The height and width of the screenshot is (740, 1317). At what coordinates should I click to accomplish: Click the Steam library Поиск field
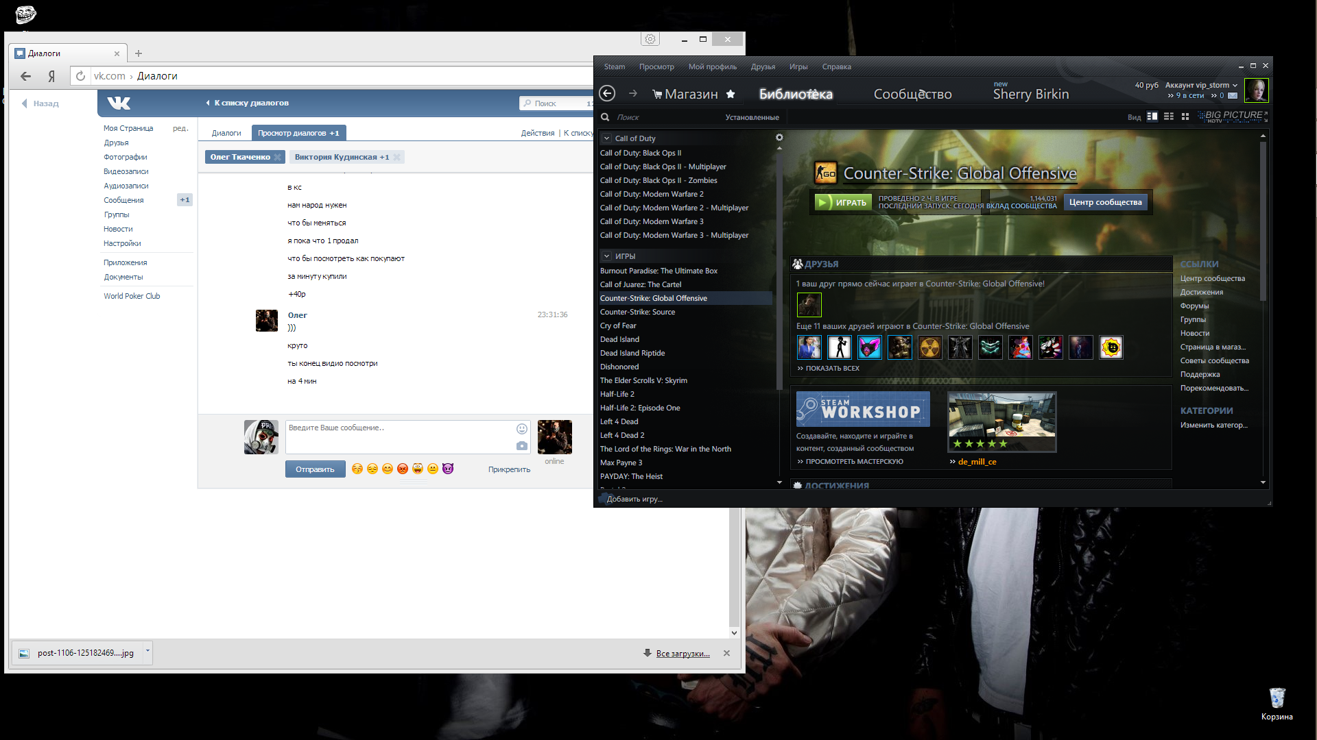point(665,117)
